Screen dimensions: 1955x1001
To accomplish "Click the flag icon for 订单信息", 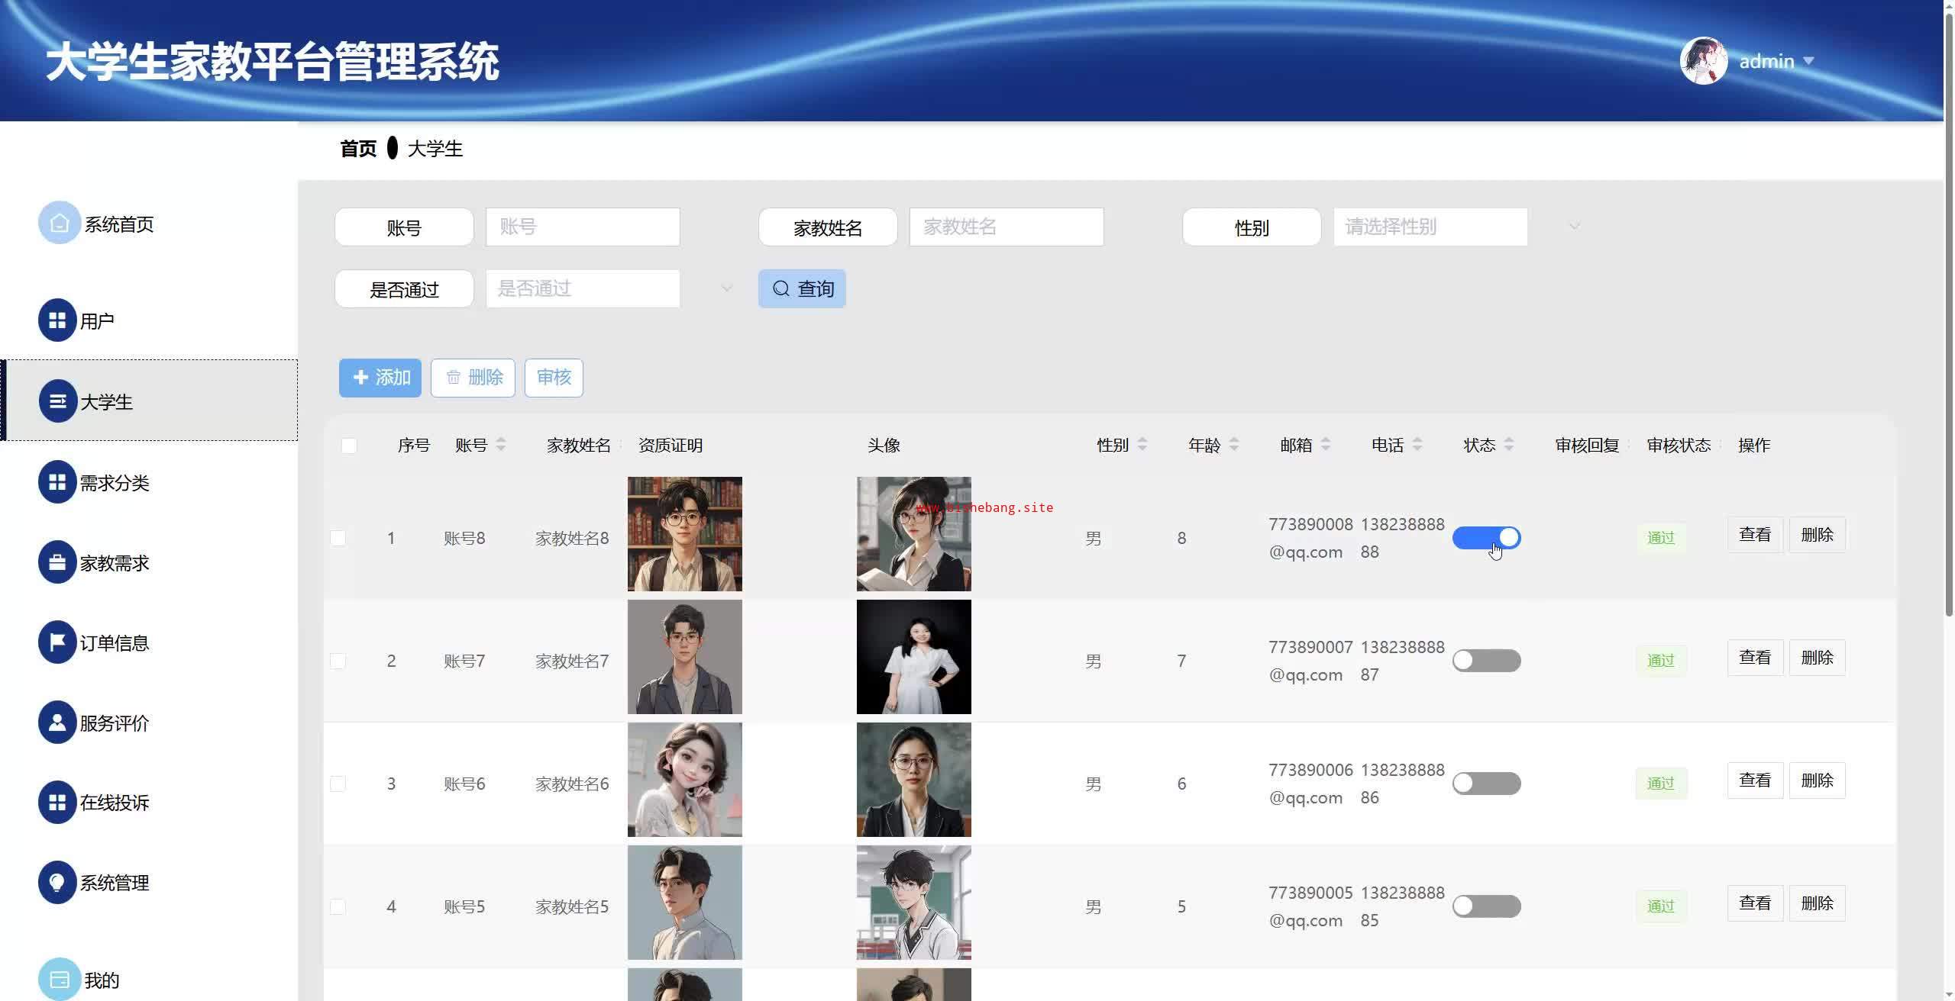I will tap(57, 642).
